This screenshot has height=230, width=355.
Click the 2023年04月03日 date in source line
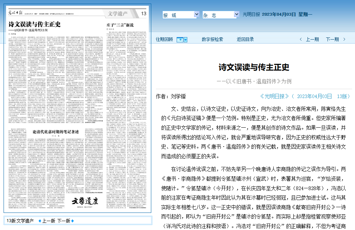(314, 96)
